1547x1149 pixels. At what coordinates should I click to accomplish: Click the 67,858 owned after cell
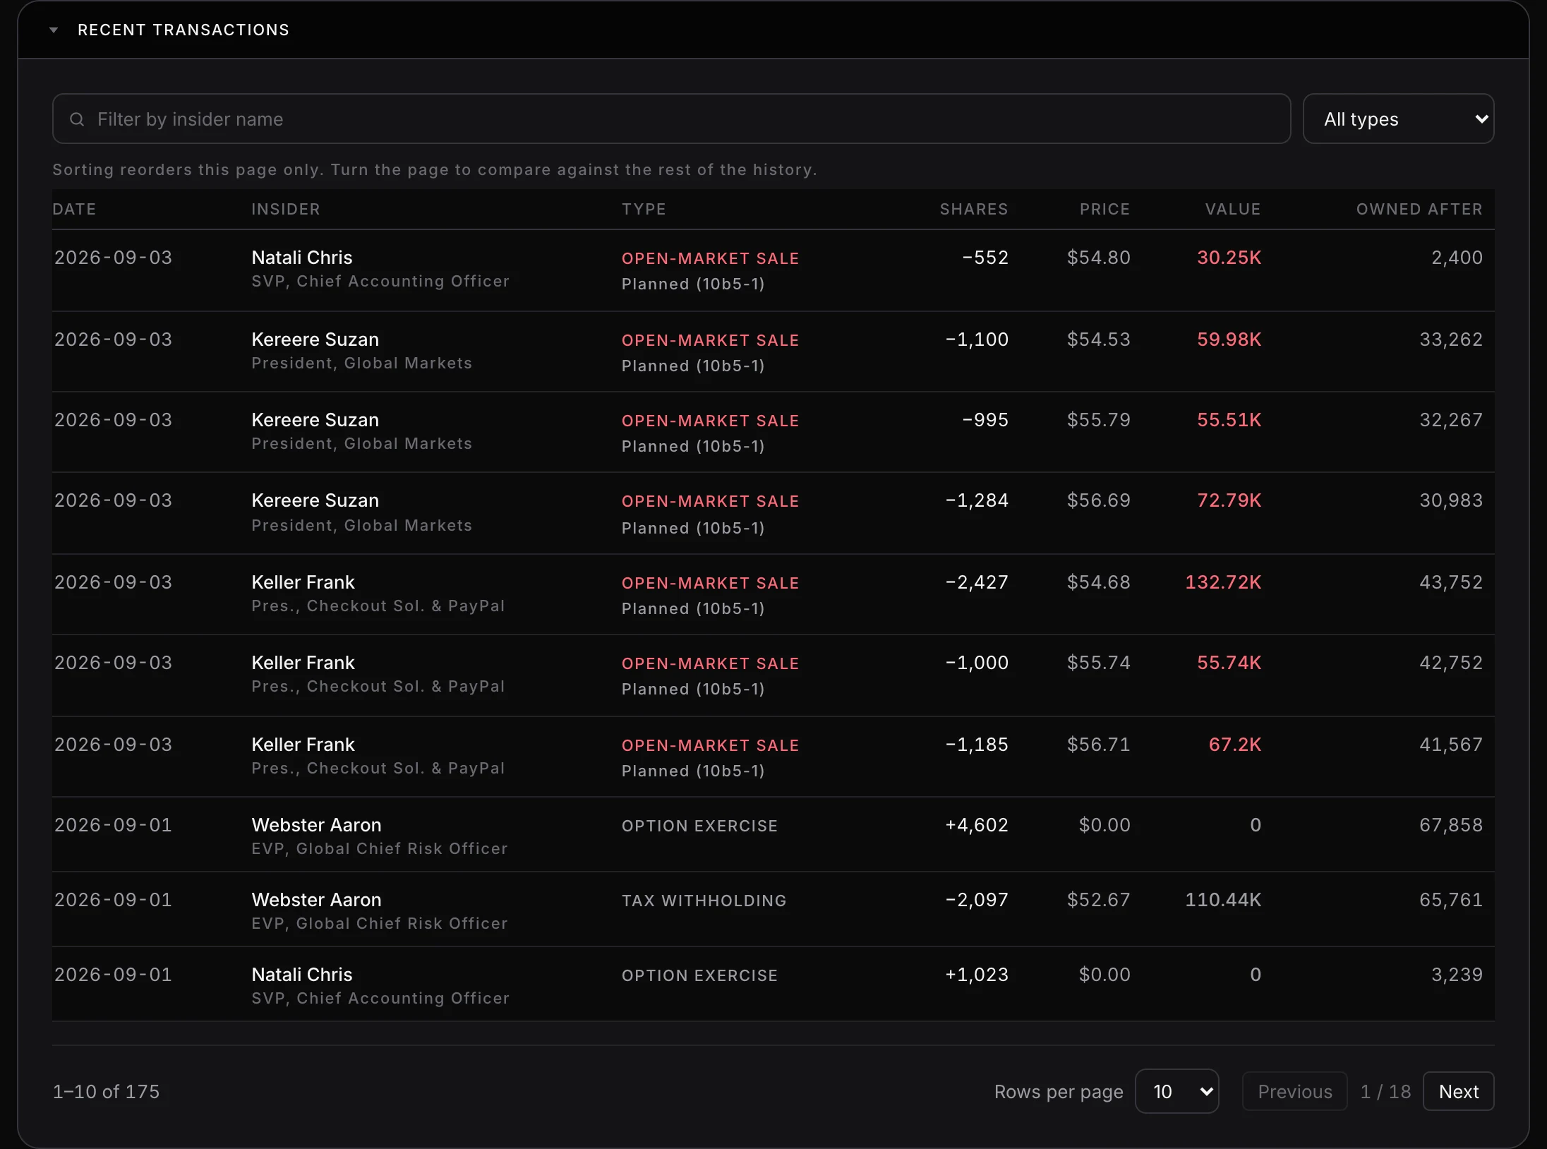1451,825
